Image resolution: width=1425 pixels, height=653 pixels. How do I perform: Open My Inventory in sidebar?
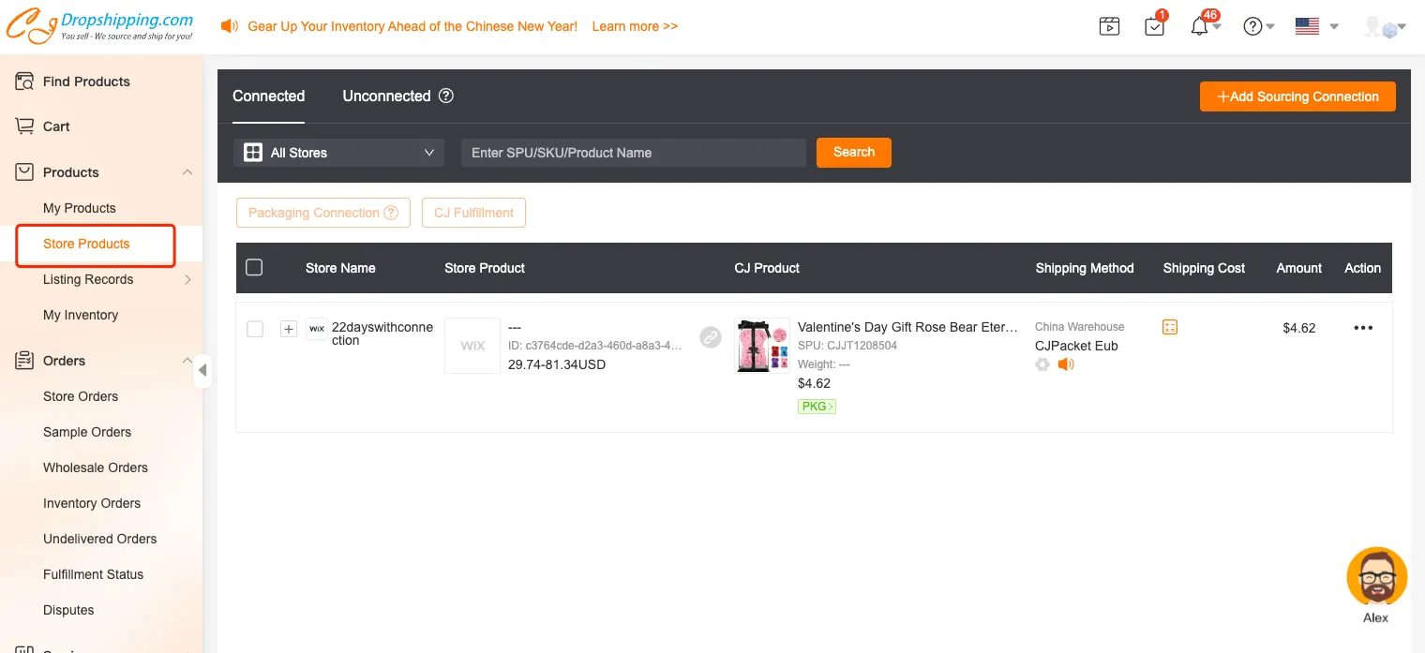81,315
